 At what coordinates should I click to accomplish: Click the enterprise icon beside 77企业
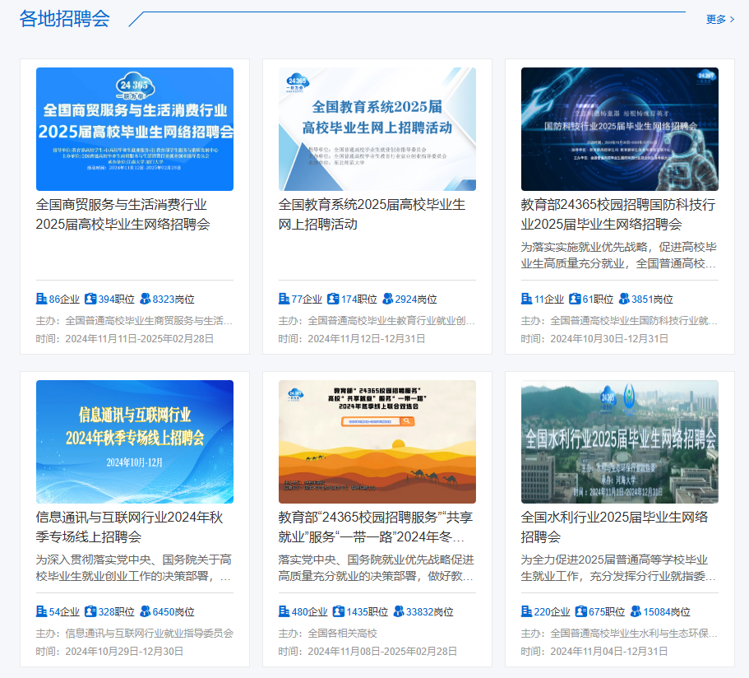284,299
